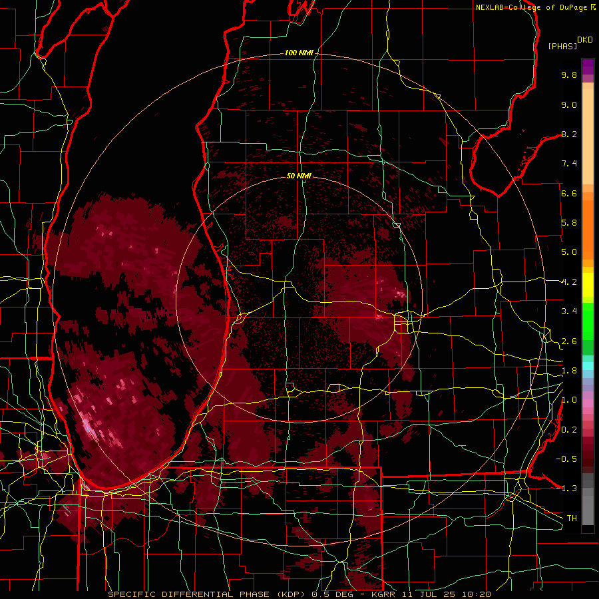
Task: Click the 7.4 legend value
Action: coord(569,164)
